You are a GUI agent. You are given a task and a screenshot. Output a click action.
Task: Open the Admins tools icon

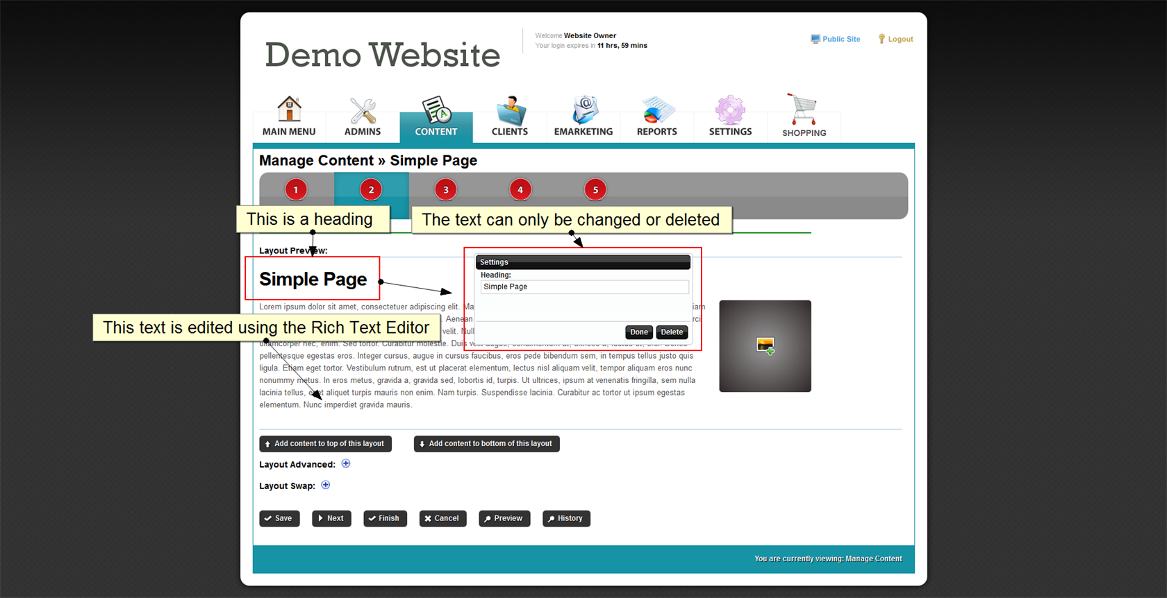(363, 111)
